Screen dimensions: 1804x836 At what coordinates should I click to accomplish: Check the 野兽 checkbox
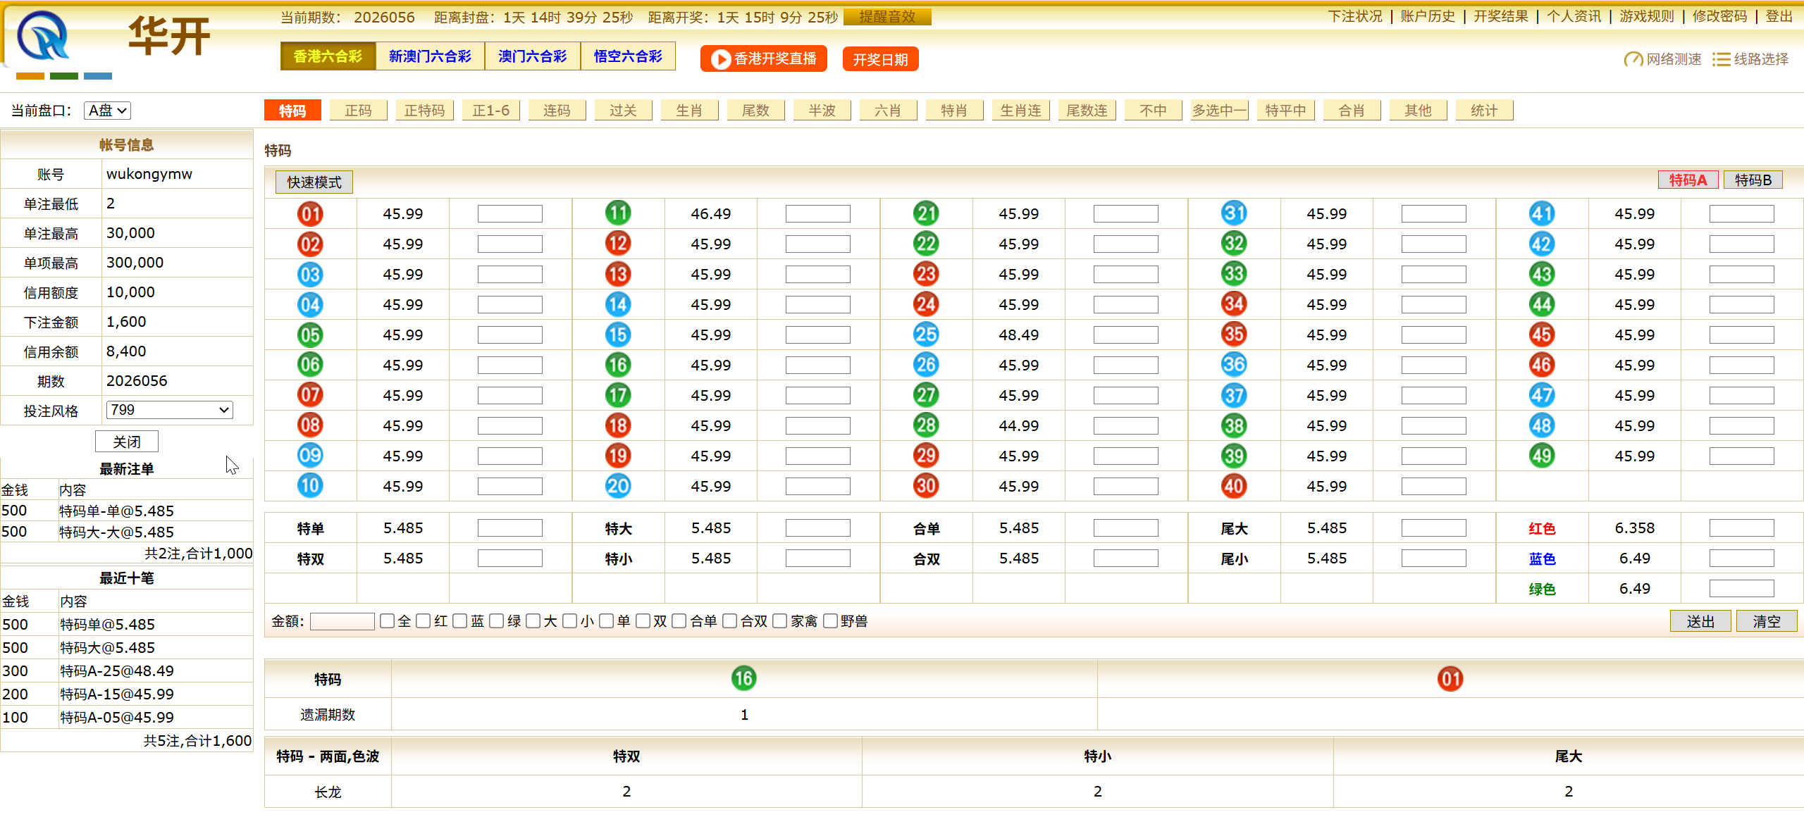pos(830,621)
